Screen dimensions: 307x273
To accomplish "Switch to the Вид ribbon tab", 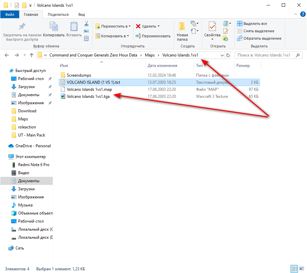I will 81,14.
